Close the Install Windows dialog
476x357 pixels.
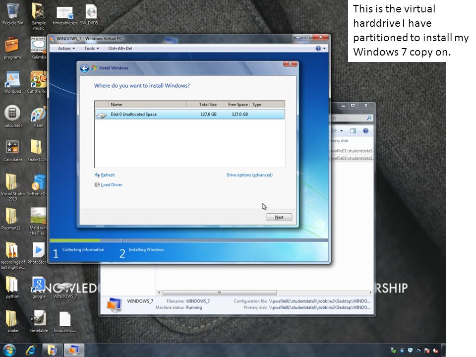[x=290, y=64]
